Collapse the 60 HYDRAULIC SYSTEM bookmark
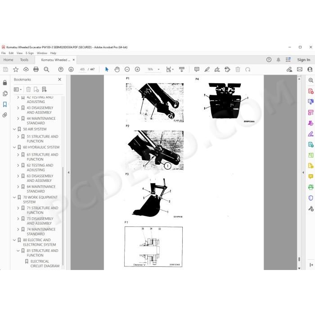Image resolution: width=315 pixels, height=315 pixels. (14, 147)
